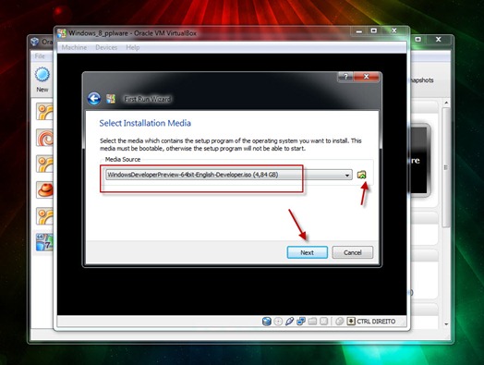Minimize the Windows_8_pplware VM window

tap(359, 30)
